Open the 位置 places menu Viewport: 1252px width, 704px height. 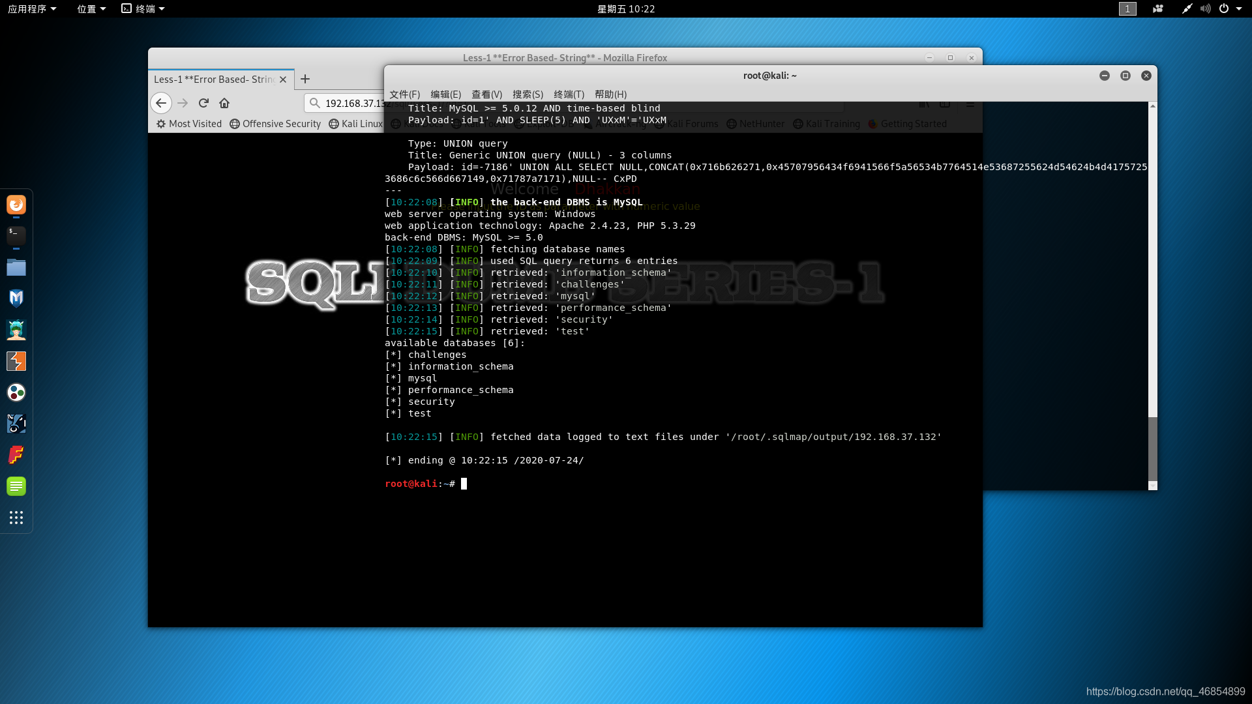tap(91, 8)
